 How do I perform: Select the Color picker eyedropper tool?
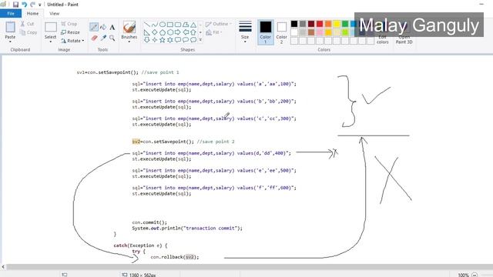(x=103, y=38)
